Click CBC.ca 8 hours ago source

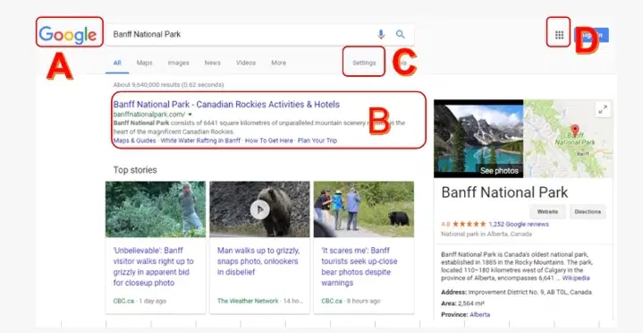pyautogui.click(x=351, y=301)
